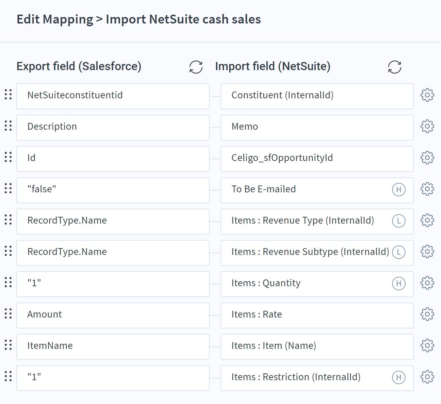441x404 pixels.
Task: Refresh the Salesforce export fields
Action: coord(196,67)
